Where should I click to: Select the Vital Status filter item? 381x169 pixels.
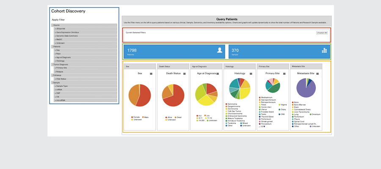61,79
